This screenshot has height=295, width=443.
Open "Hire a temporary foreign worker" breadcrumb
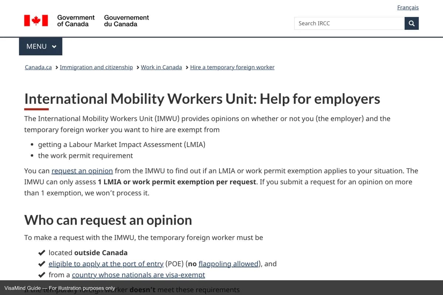(x=232, y=67)
